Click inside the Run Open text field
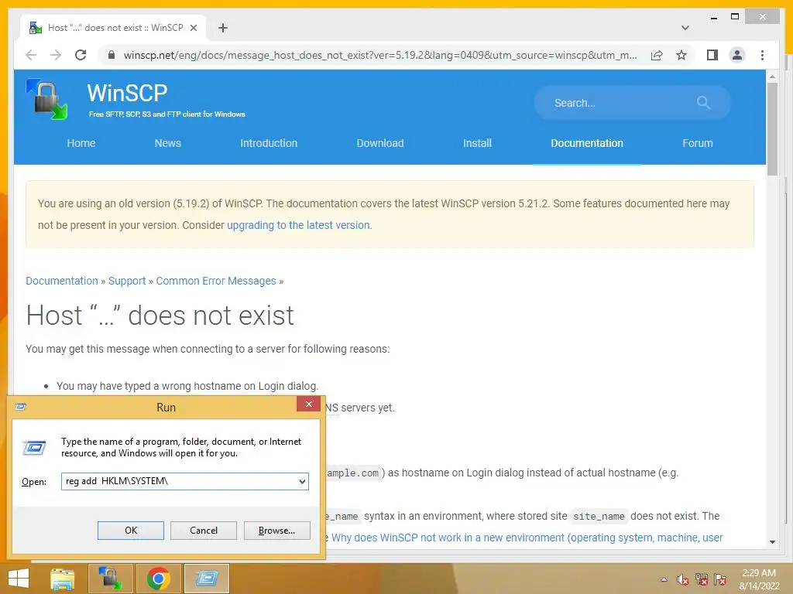 [x=180, y=481]
